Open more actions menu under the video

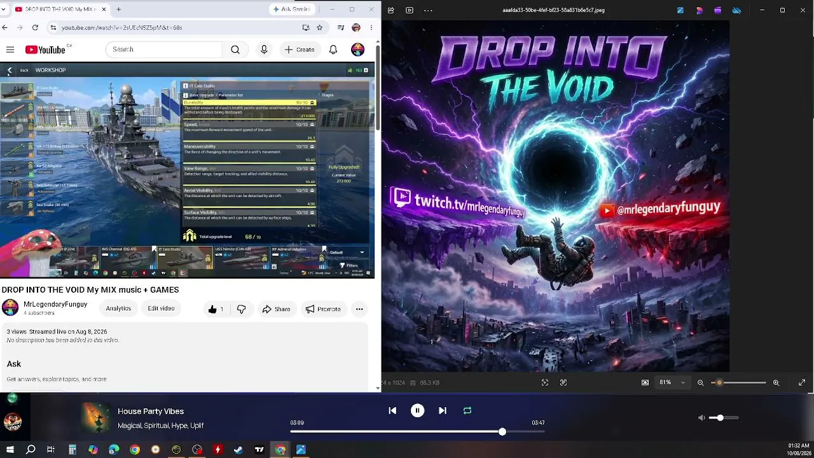[x=359, y=309]
